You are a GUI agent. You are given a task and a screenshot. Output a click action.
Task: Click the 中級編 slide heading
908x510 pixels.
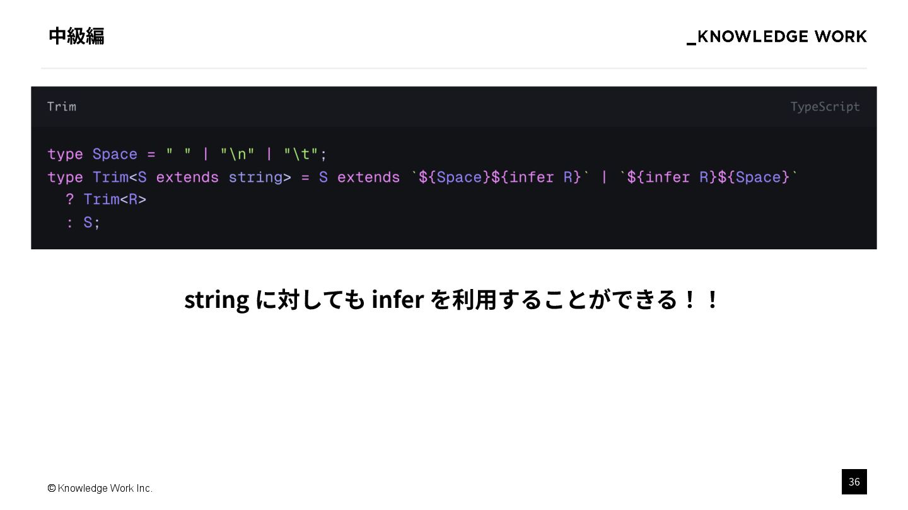76,37
